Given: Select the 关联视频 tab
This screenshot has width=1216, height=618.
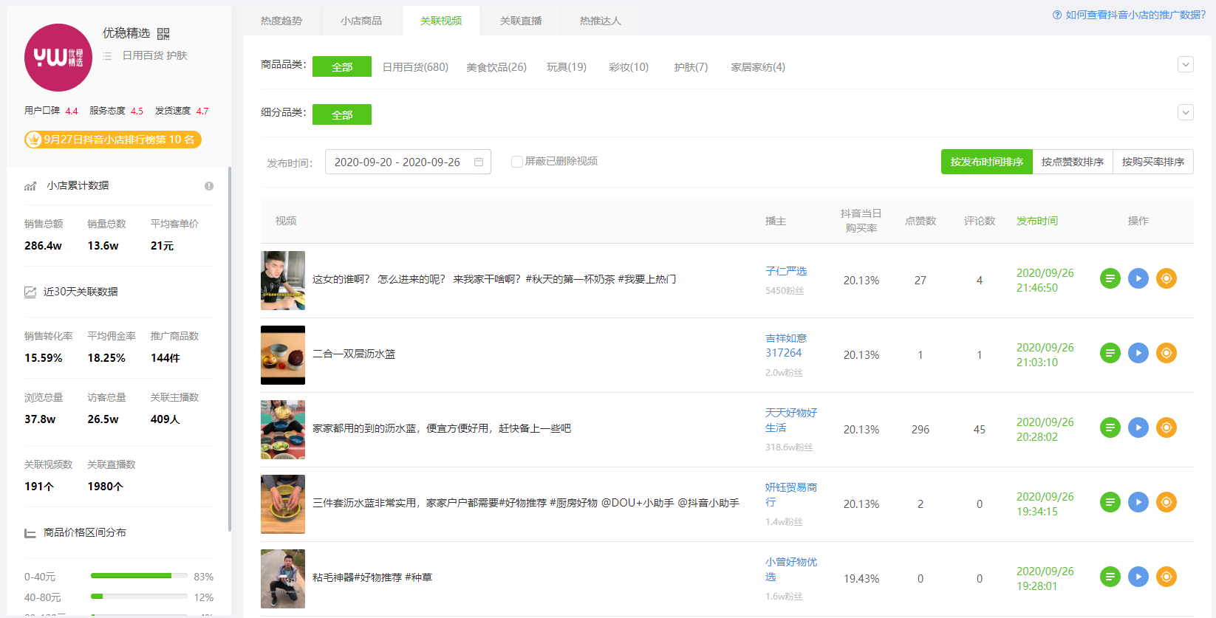Looking at the screenshot, I should click(441, 21).
